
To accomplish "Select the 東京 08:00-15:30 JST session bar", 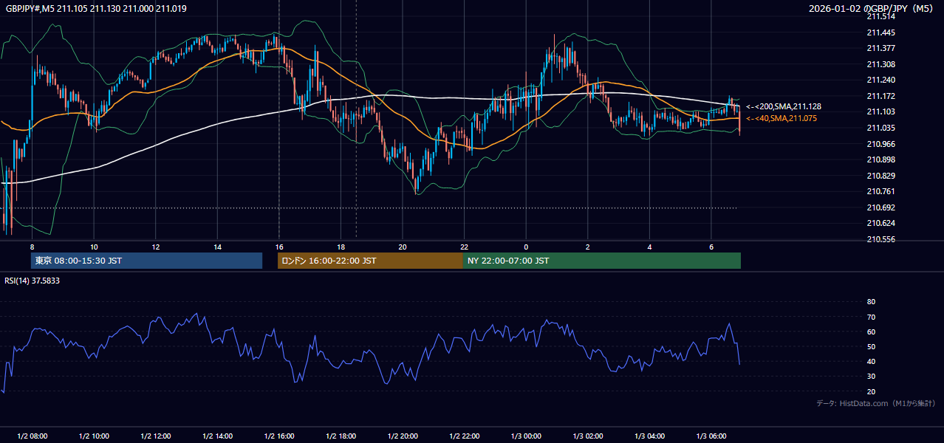I will click(146, 261).
